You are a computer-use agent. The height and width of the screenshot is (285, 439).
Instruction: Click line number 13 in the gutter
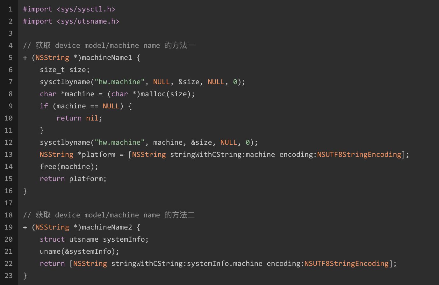pos(9,155)
